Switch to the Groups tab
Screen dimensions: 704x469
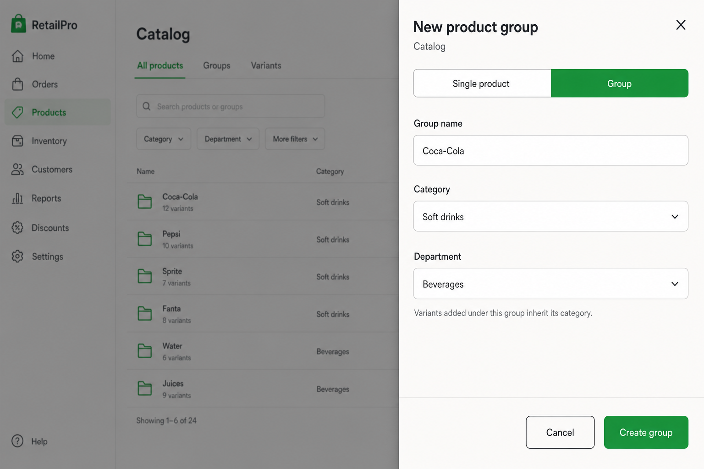pos(217,65)
